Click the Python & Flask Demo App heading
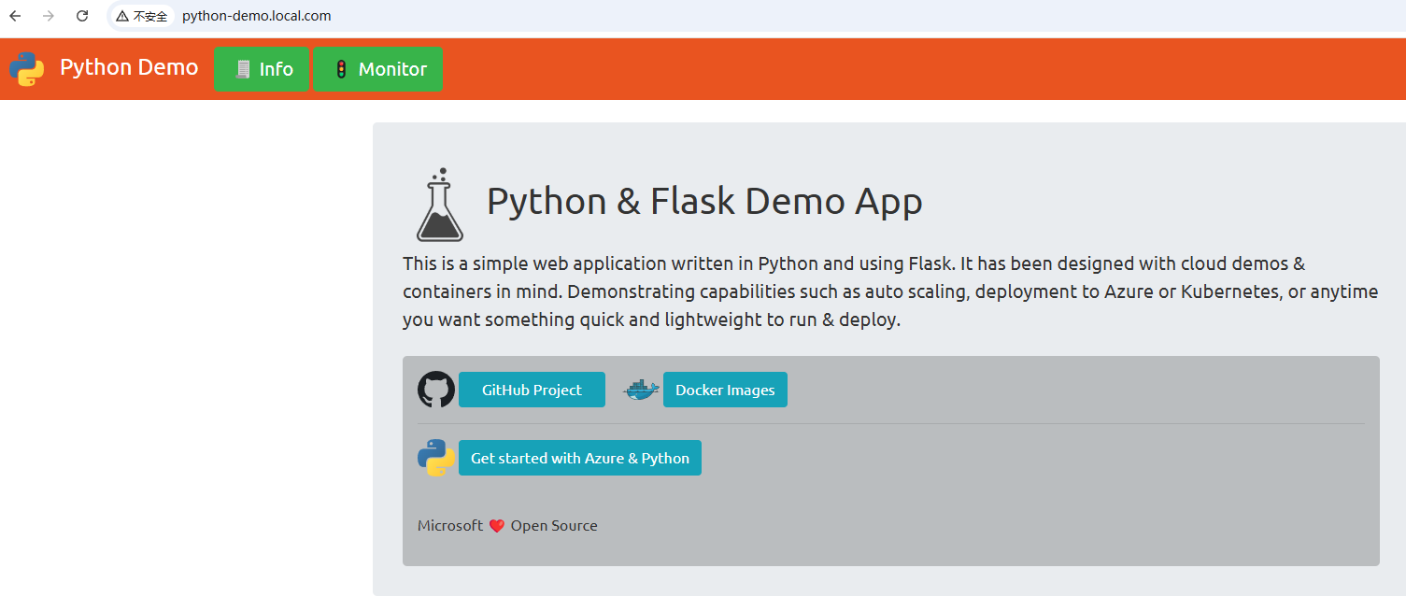Image resolution: width=1406 pixels, height=611 pixels. click(x=704, y=202)
